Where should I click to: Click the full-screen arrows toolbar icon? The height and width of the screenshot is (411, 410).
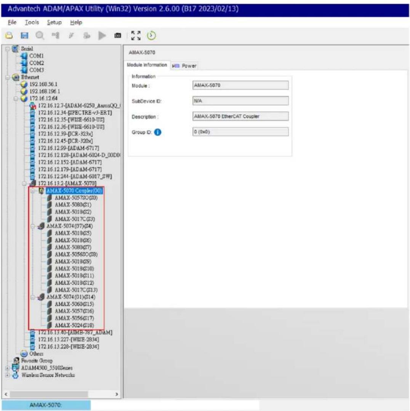tap(136, 35)
